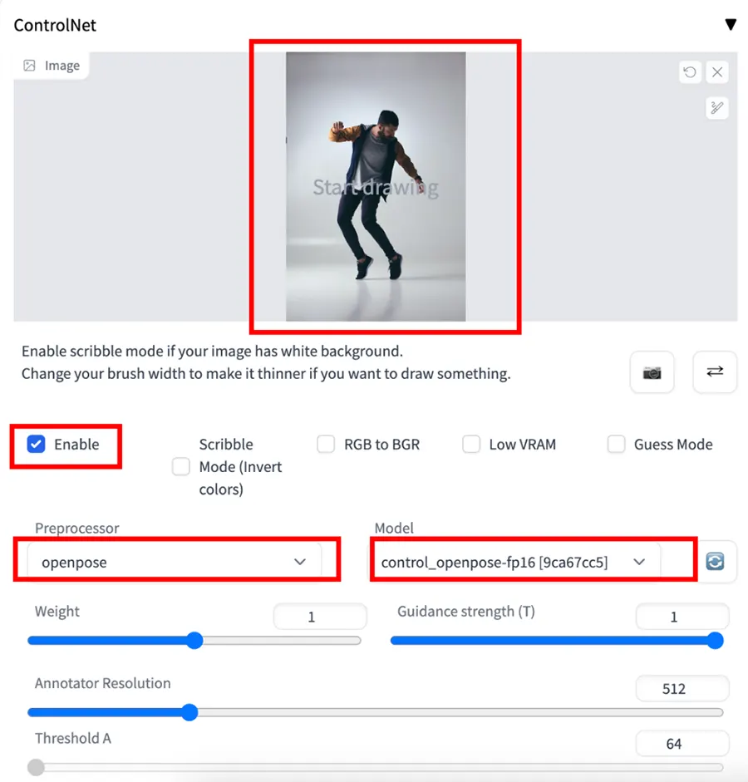748x782 pixels.
Task: Open the webcam capture input
Action: (652, 372)
